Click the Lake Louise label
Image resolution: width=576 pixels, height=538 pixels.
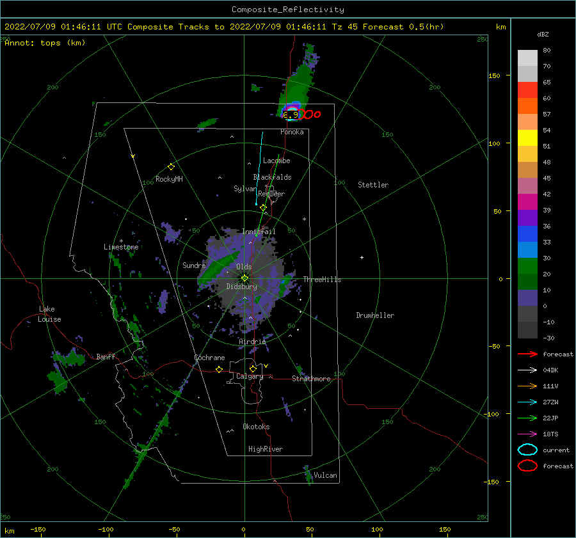tap(49, 314)
